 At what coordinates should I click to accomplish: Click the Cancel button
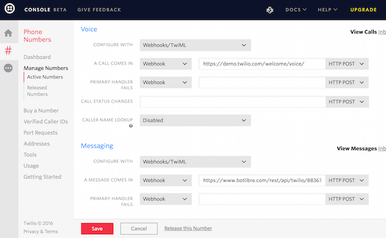click(x=139, y=228)
